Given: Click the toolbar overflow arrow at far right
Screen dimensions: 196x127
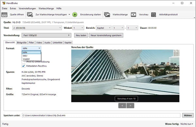Looking at the screenshot, I should [194, 18].
